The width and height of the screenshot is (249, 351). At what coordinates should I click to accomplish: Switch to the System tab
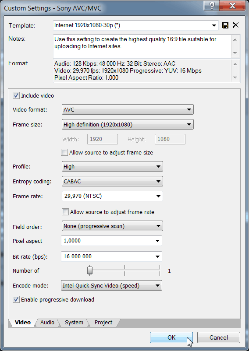point(74,323)
